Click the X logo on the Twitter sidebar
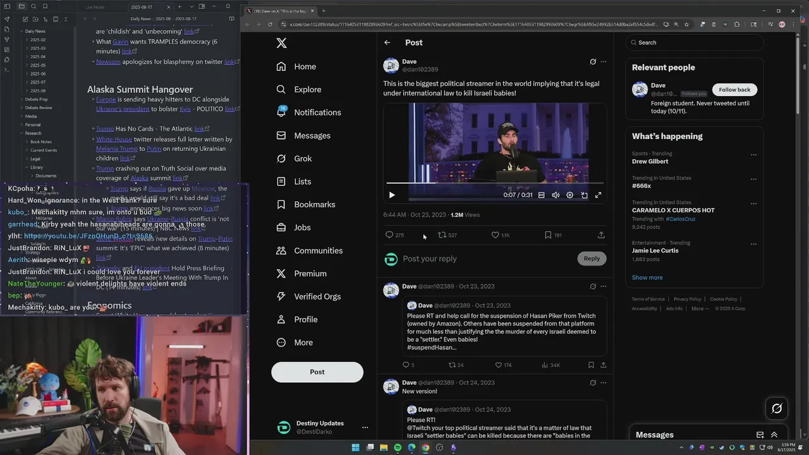The width and height of the screenshot is (809, 455). click(x=282, y=43)
